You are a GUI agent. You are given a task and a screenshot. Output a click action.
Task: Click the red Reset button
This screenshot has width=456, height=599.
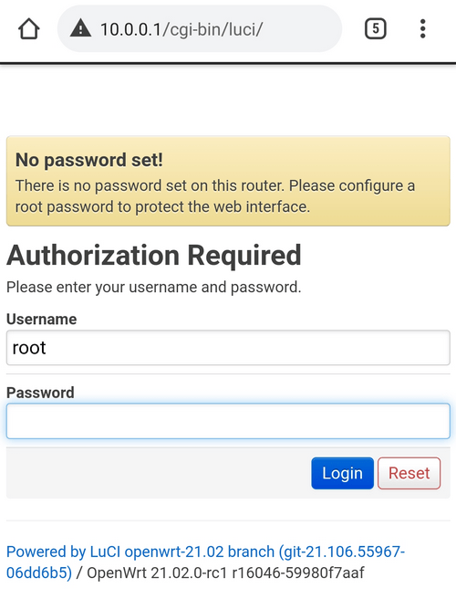pyautogui.click(x=409, y=473)
